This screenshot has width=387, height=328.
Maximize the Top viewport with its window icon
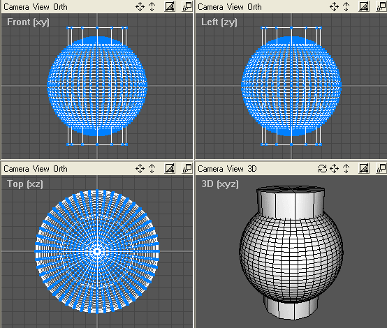coord(187,169)
